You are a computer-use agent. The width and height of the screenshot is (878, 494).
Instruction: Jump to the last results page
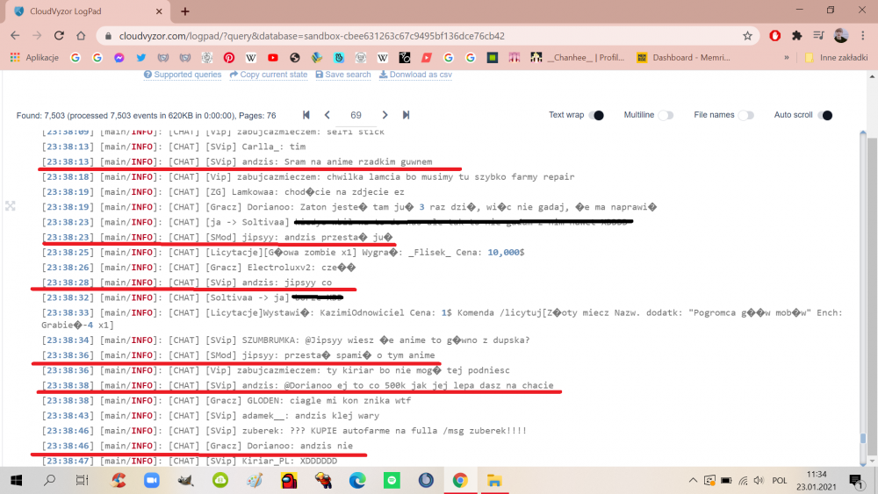pyautogui.click(x=406, y=115)
